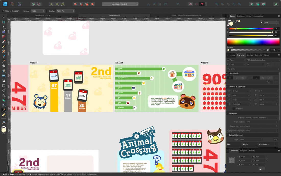The height and width of the screenshot is (176, 281).
Task: Switch to the Navigator tab
Action: click(x=243, y=150)
